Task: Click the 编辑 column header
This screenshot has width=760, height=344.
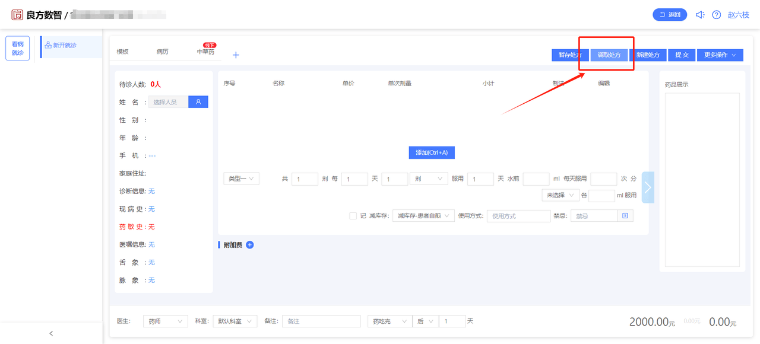Action: (604, 84)
